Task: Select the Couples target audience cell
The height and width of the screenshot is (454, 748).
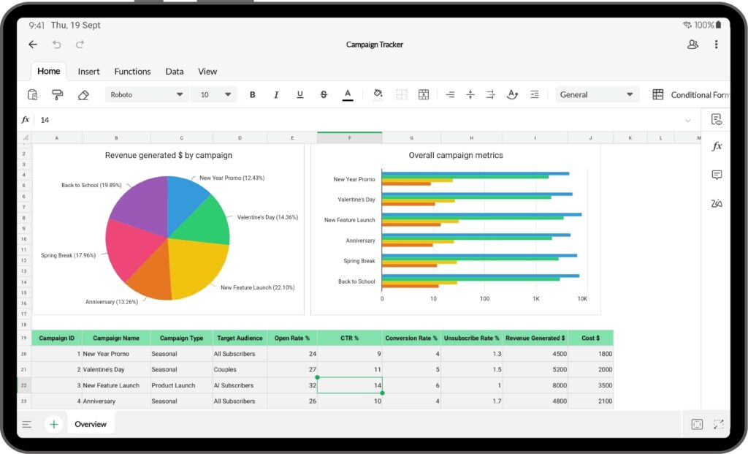Action: point(240,369)
